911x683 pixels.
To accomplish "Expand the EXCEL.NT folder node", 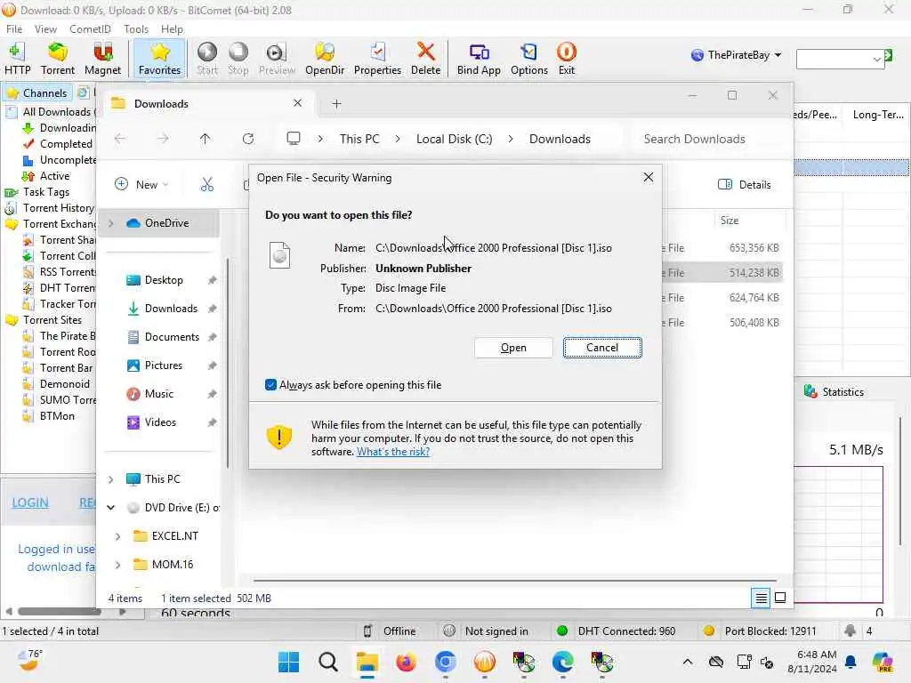I will (118, 536).
